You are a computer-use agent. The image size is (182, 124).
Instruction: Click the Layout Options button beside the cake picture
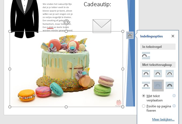coord(130,35)
